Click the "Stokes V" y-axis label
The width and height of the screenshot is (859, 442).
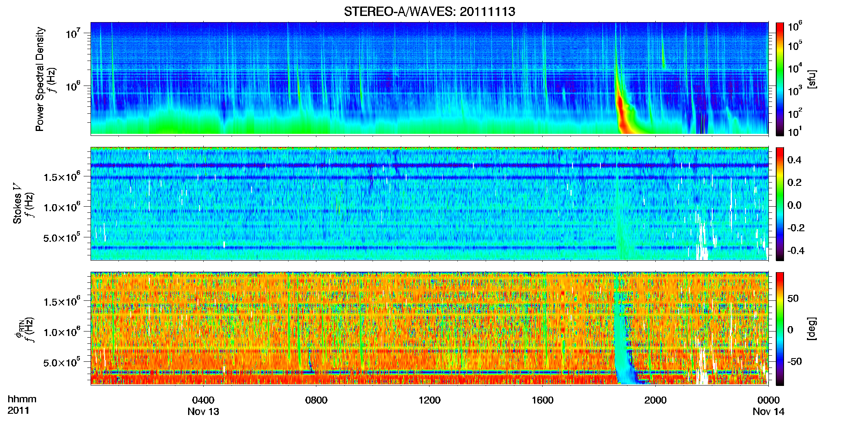[x=17, y=204]
